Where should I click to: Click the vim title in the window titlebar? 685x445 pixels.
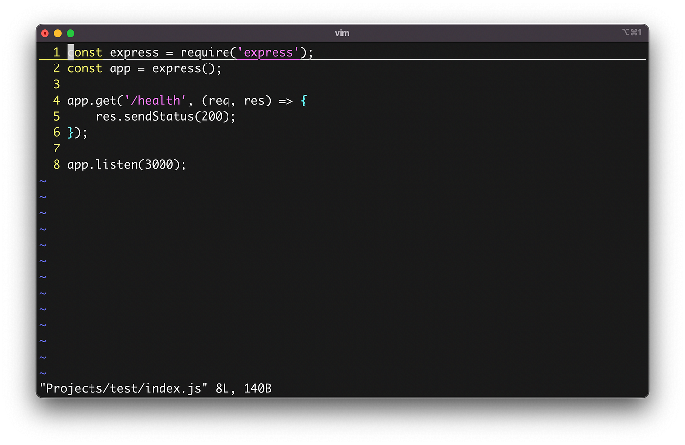(342, 33)
